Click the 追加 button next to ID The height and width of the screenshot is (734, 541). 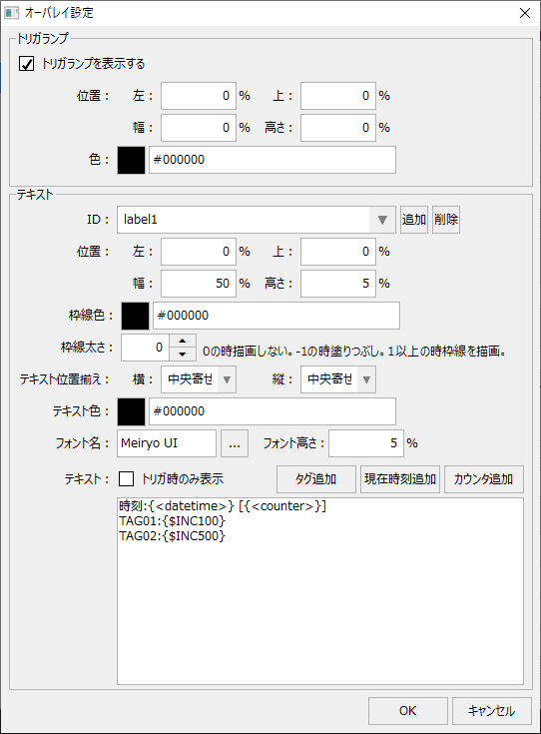click(413, 219)
